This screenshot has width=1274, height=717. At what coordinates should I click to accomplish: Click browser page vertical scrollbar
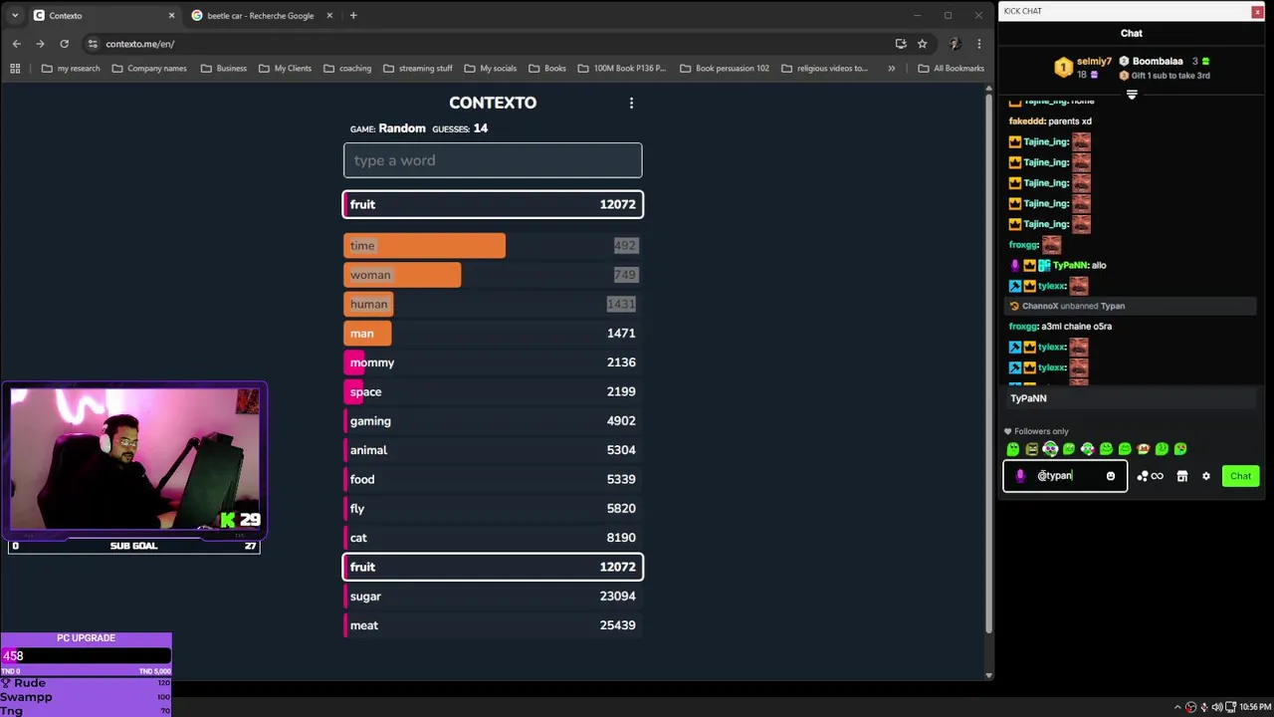[988, 358]
